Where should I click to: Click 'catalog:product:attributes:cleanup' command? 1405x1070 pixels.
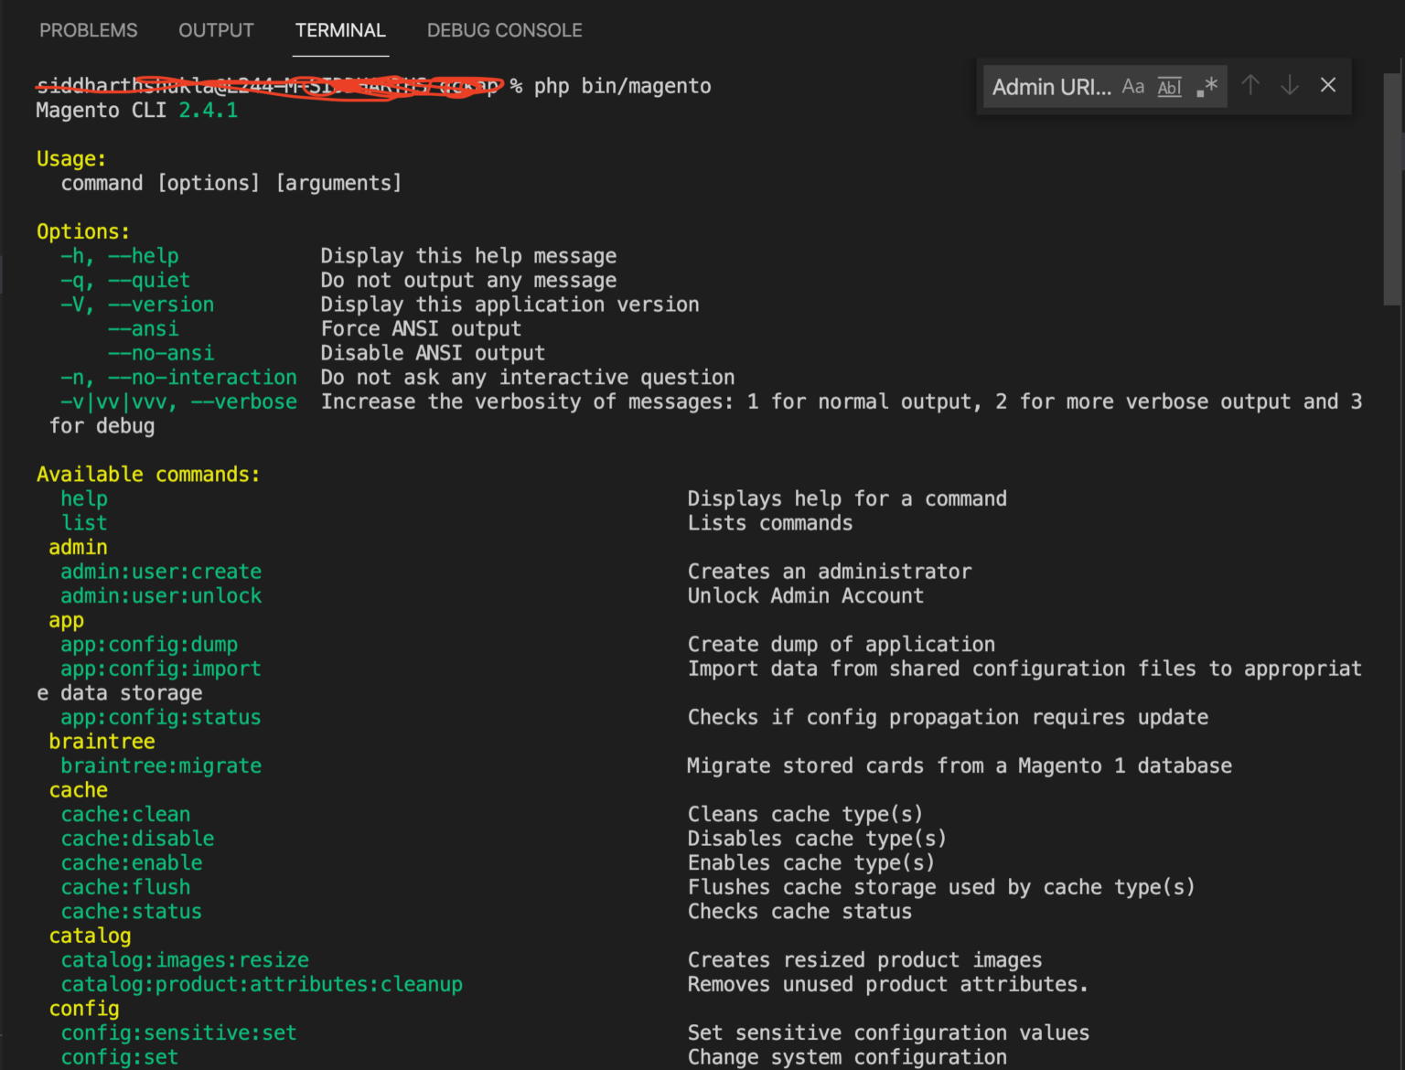pyautogui.click(x=262, y=984)
